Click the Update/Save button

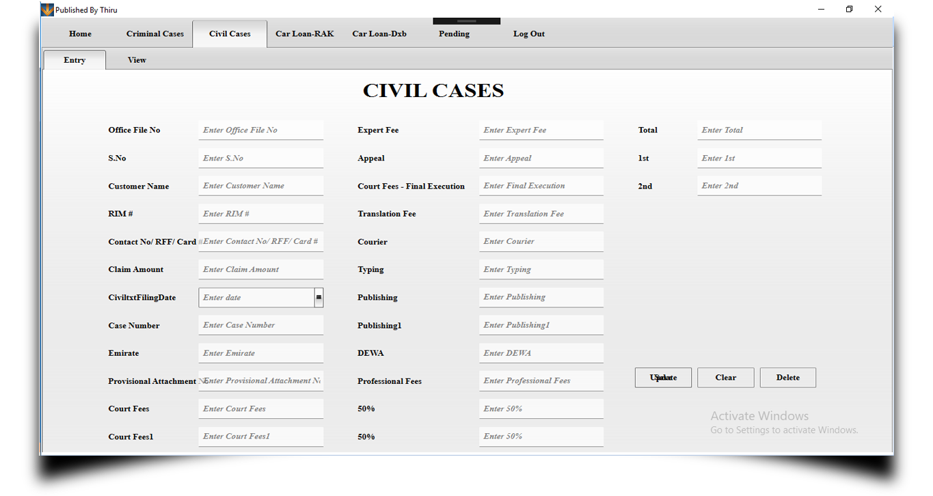(x=663, y=378)
